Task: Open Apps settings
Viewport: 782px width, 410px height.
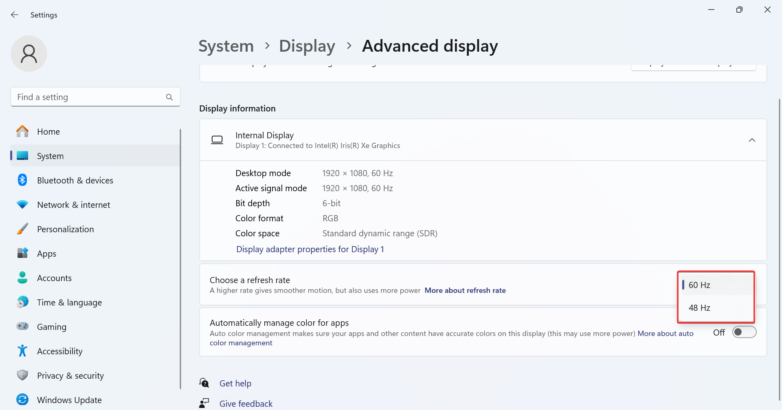Action: pos(95,253)
